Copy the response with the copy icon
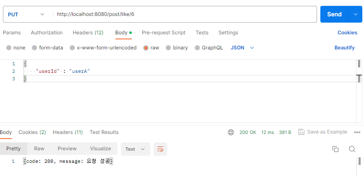 (x=335, y=149)
